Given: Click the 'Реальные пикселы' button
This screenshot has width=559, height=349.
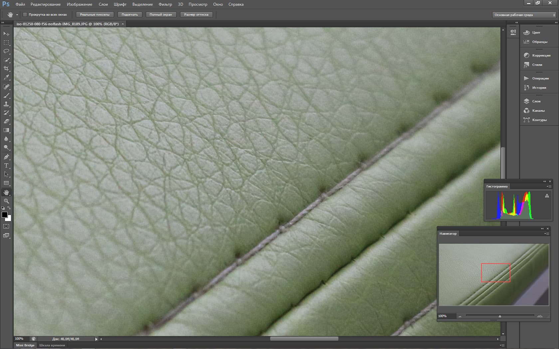Looking at the screenshot, I should (95, 15).
